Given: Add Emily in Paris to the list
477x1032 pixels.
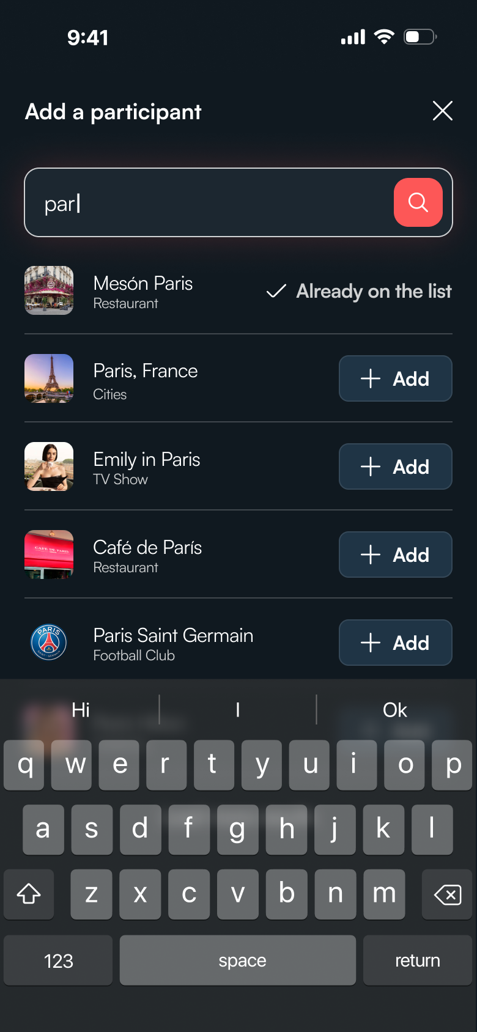Looking at the screenshot, I should click(x=396, y=466).
